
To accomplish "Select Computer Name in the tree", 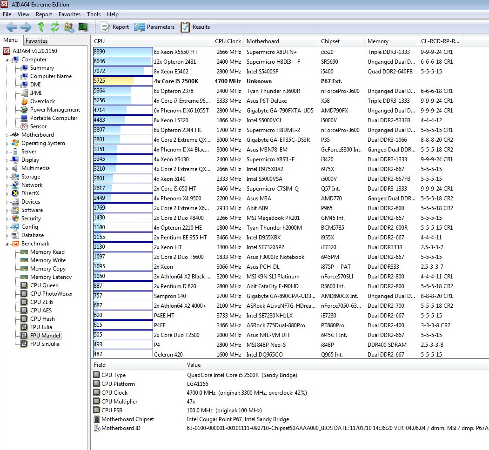I will tap(51, 76).
